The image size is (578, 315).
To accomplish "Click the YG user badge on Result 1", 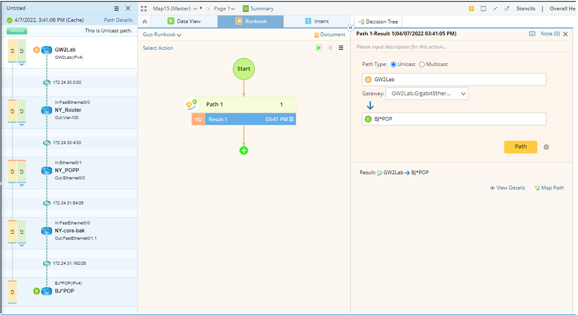I will tap(198, 119).
